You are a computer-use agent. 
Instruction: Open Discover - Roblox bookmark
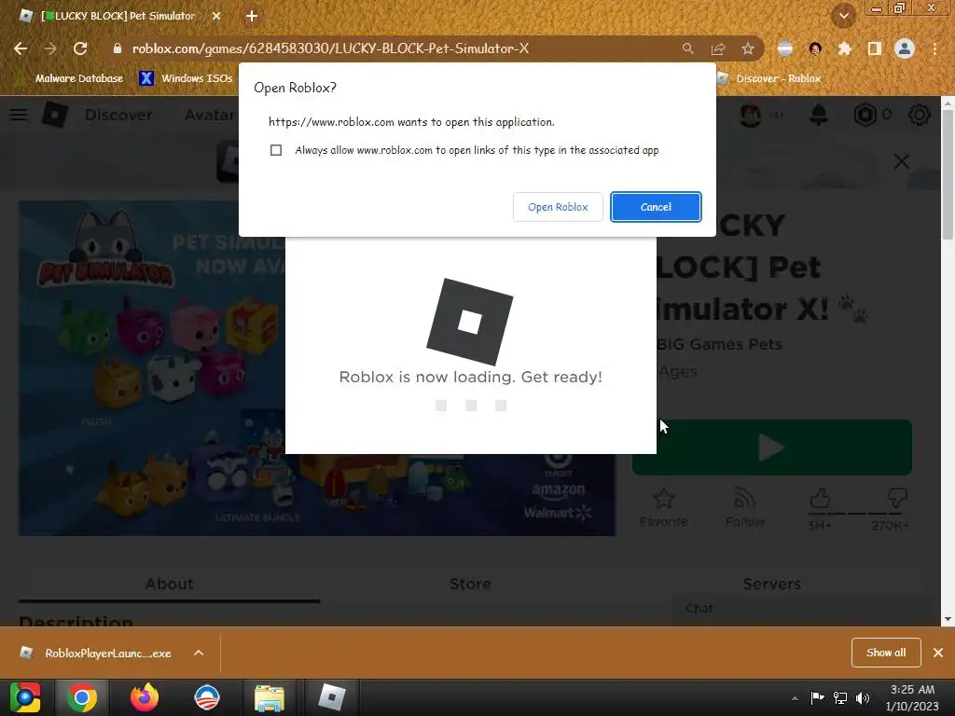769,78
